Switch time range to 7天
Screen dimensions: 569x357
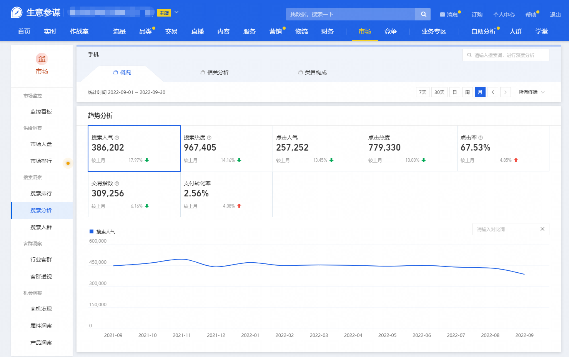[423, 92]
